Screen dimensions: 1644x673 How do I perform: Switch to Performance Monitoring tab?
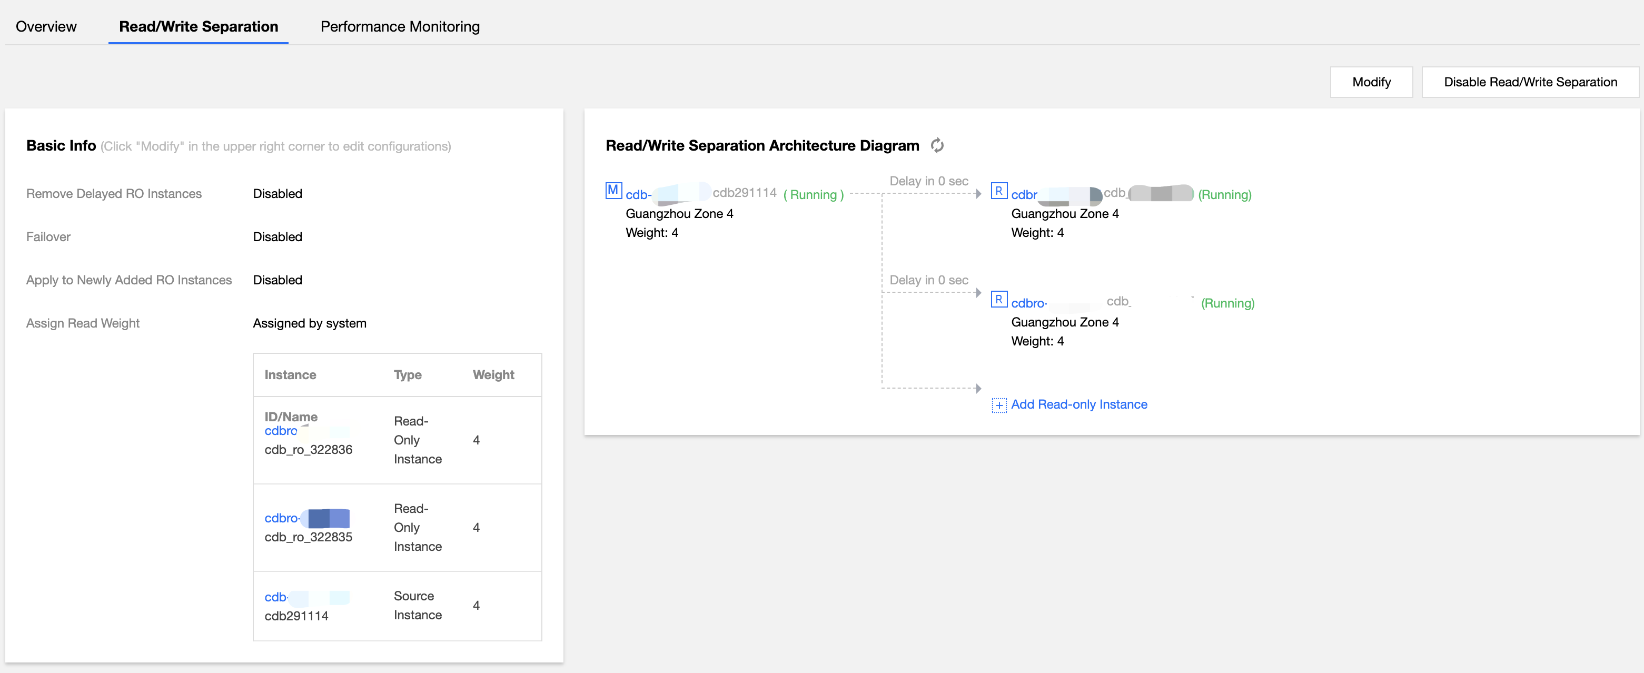(x=400, y=26)
